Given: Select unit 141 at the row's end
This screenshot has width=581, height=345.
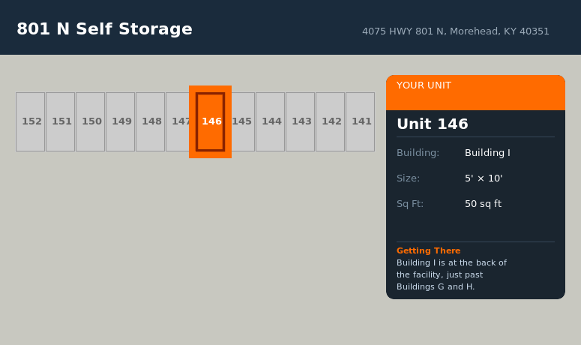Looking at the screenshot, I should coord(361,121).
